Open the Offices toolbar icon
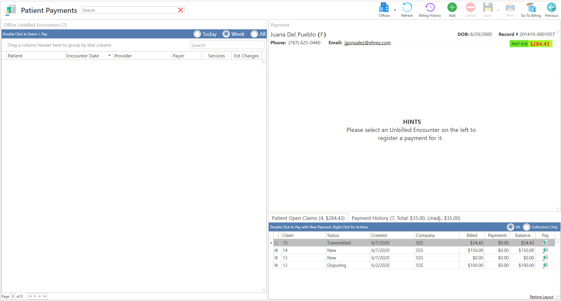 (384, 10)
